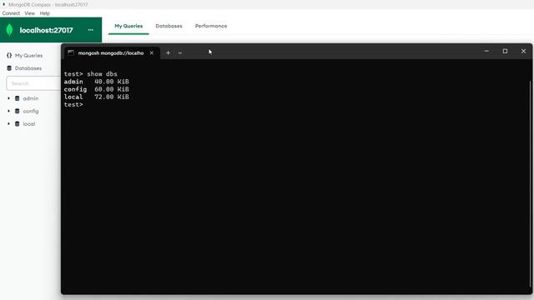Image resolution: width=534 pixels, height=300 pixels.
Task: Switch to the Databases tab
Action: click(169, 26)
